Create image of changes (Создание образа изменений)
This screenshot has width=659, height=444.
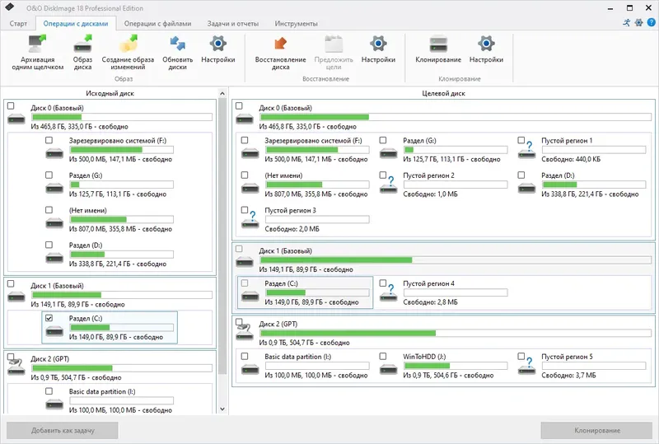(x=128, y=53)
